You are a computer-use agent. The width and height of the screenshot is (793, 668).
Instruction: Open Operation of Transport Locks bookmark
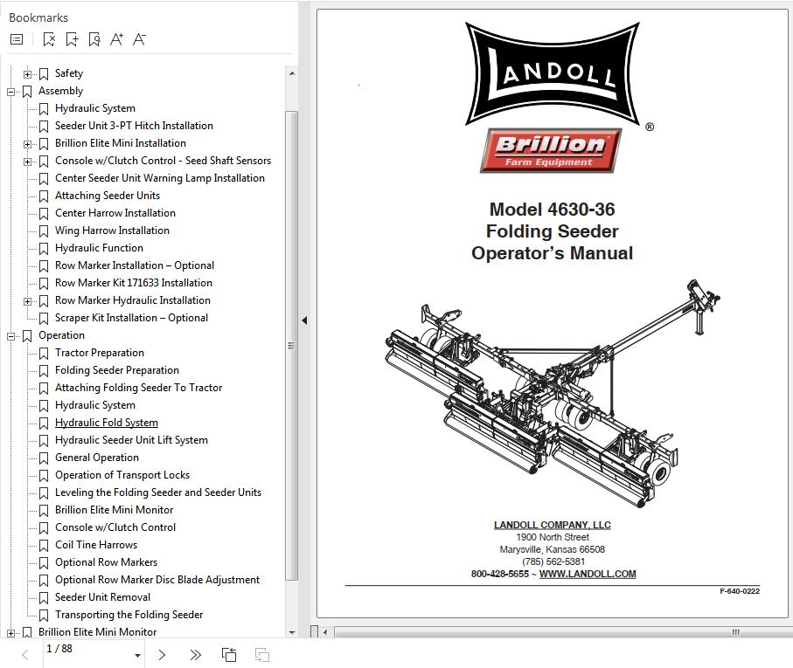coord(122,475)
